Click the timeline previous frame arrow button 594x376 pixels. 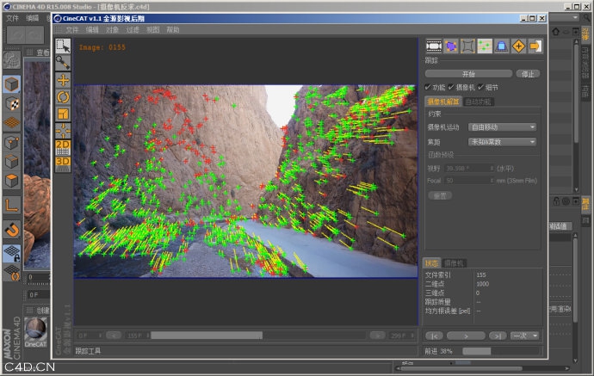114,336
